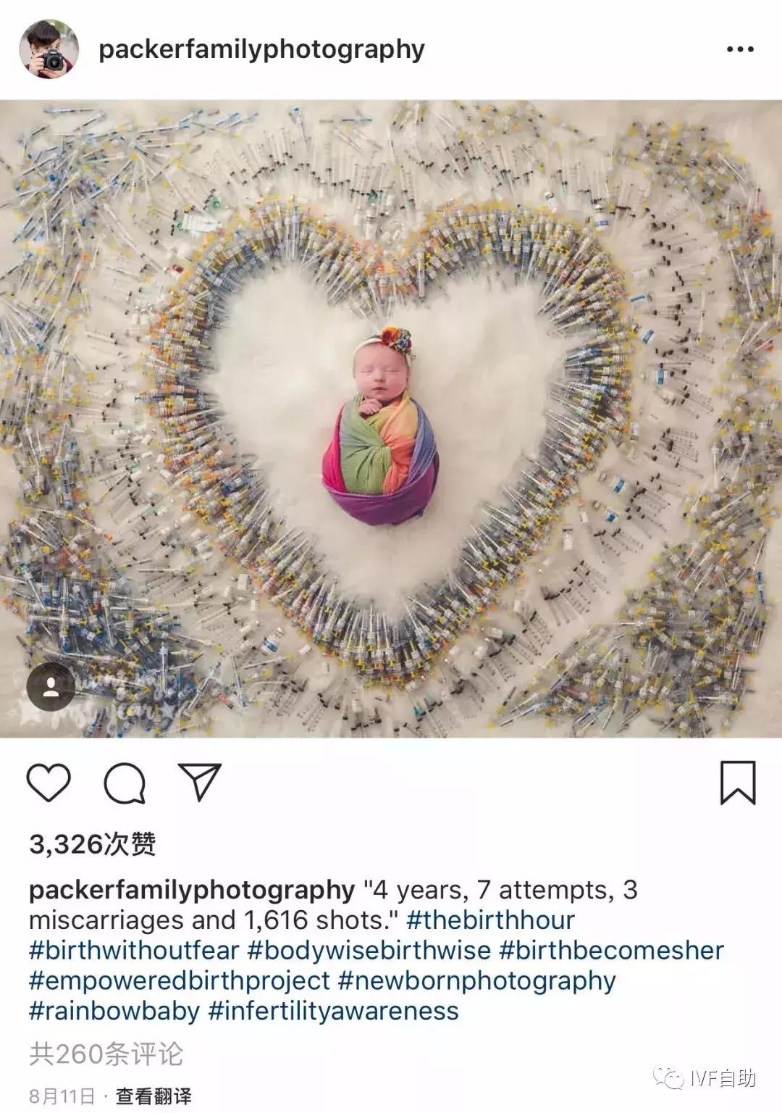The image size is (782, 1113).
Task: Open packerfamilyphotography username in caption
Action: (x=192, y=890)
